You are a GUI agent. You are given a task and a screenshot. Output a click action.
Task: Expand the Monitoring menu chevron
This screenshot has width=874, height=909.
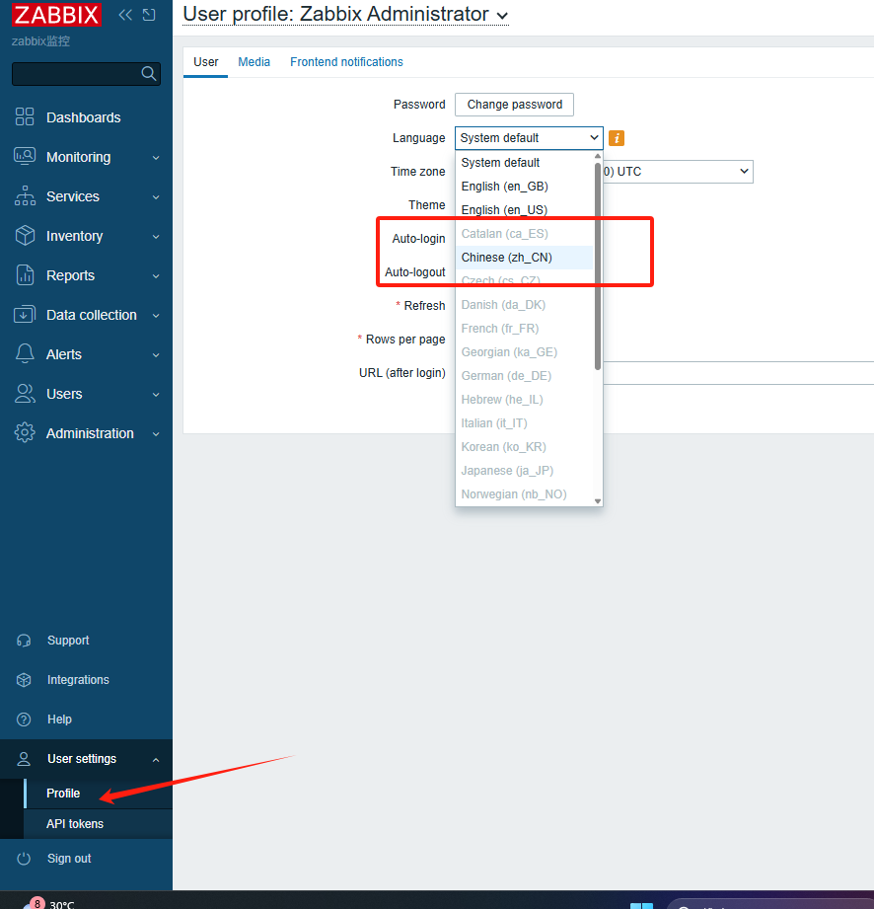(156, 158)
